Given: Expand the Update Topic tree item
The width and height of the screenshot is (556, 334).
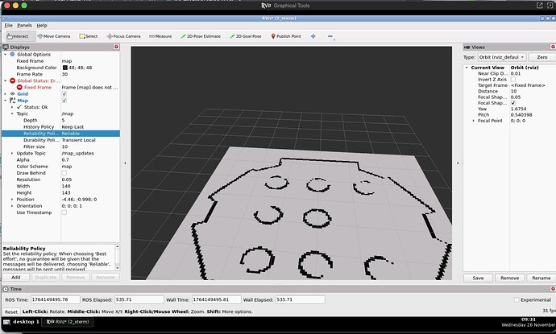Looking at the screenshot, I should (x=12, y=153).
